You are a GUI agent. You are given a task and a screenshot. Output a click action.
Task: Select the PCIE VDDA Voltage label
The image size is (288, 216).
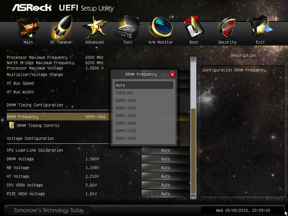pyautogui.click(x=26, y=194)
